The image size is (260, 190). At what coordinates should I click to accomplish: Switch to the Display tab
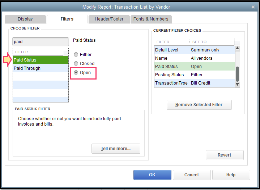[x=25, y=19]
